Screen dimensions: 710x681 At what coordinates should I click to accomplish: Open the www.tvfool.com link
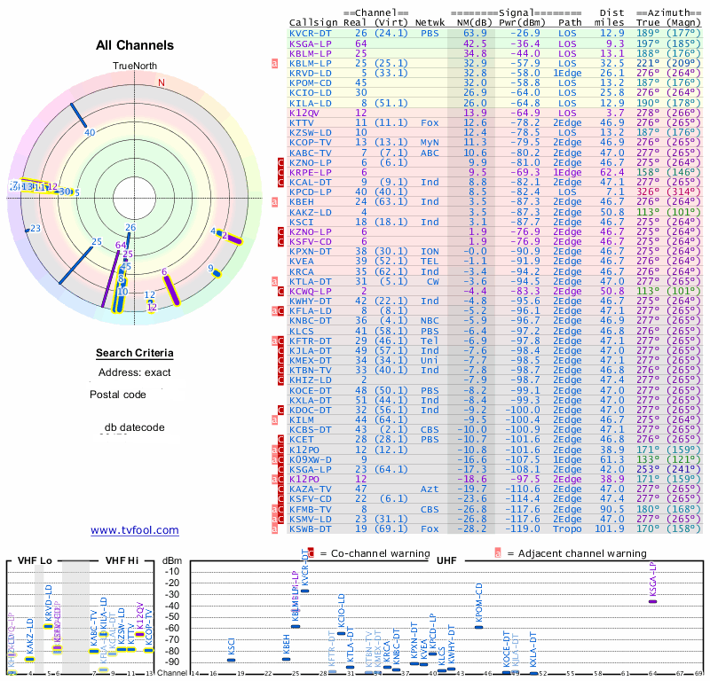pos(135,530)
